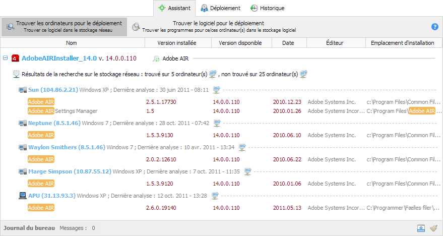
Task: Open the Historique tab
Action: click(268, 8)
